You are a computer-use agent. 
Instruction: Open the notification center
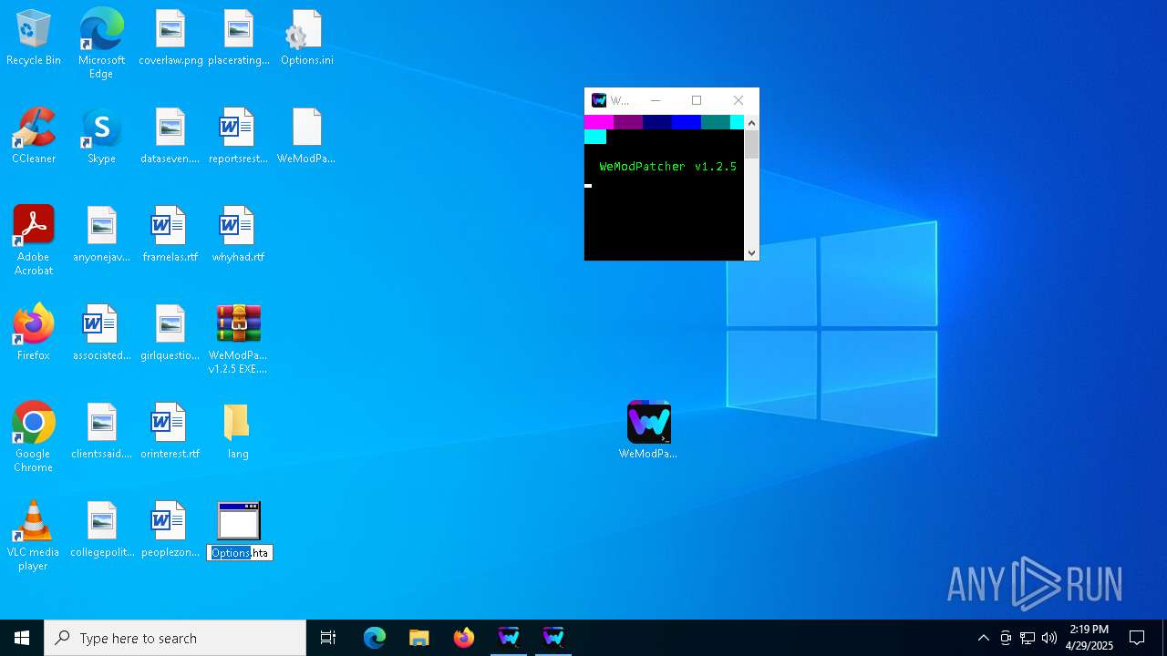tap(1137, 638)
